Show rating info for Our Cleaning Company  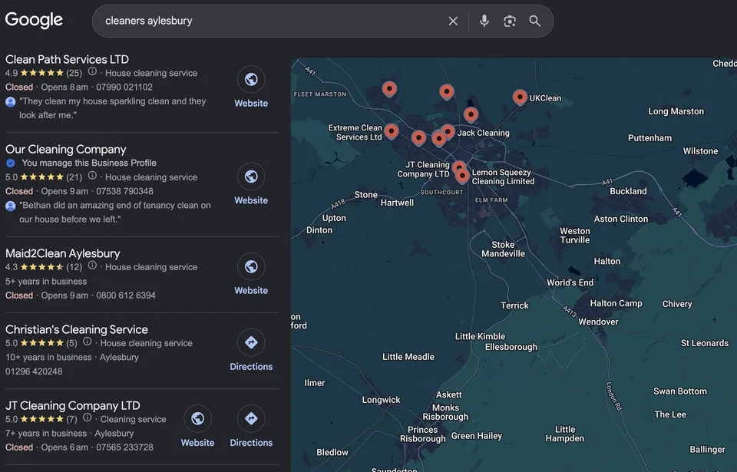(92, 176)
